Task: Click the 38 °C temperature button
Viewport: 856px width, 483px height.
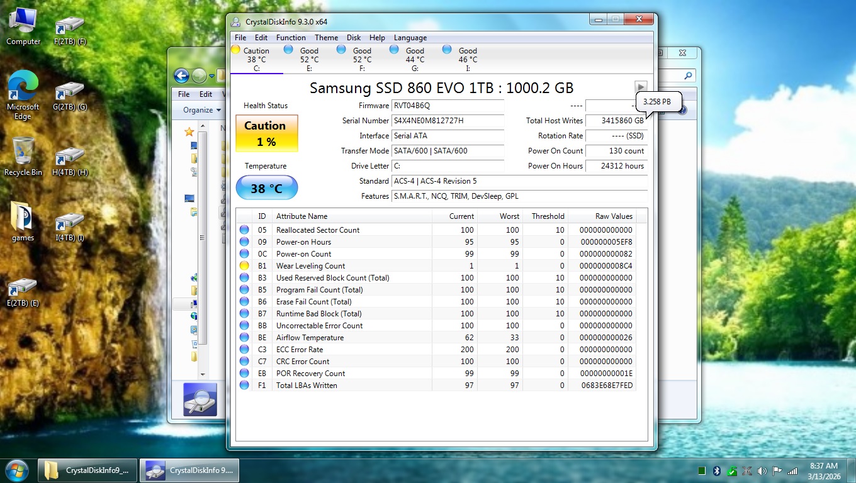Action: point(266,188)
